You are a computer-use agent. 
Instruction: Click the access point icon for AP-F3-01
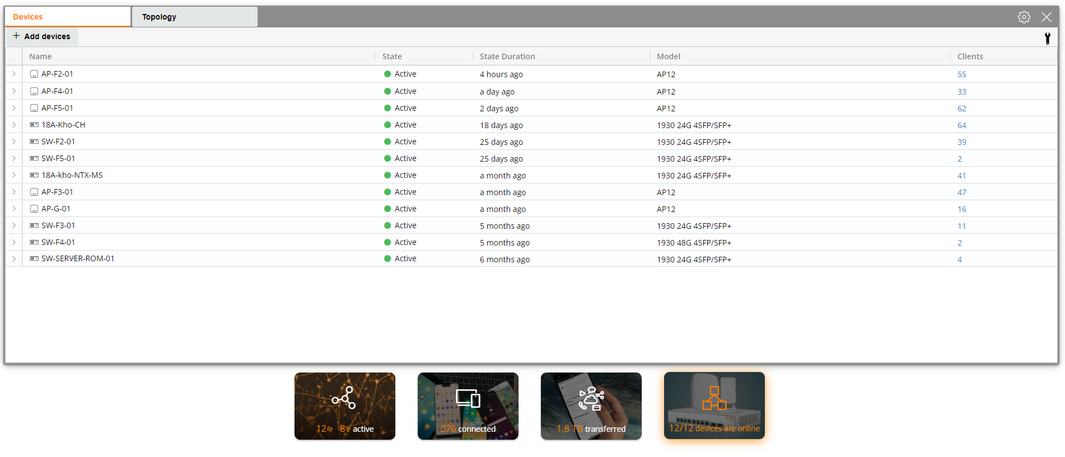(34, 192)
